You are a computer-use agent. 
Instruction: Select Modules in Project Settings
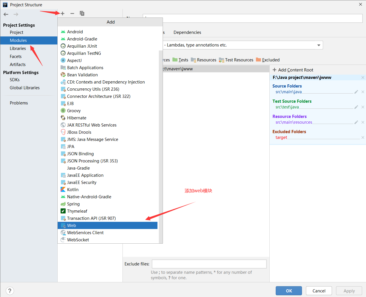29,40
